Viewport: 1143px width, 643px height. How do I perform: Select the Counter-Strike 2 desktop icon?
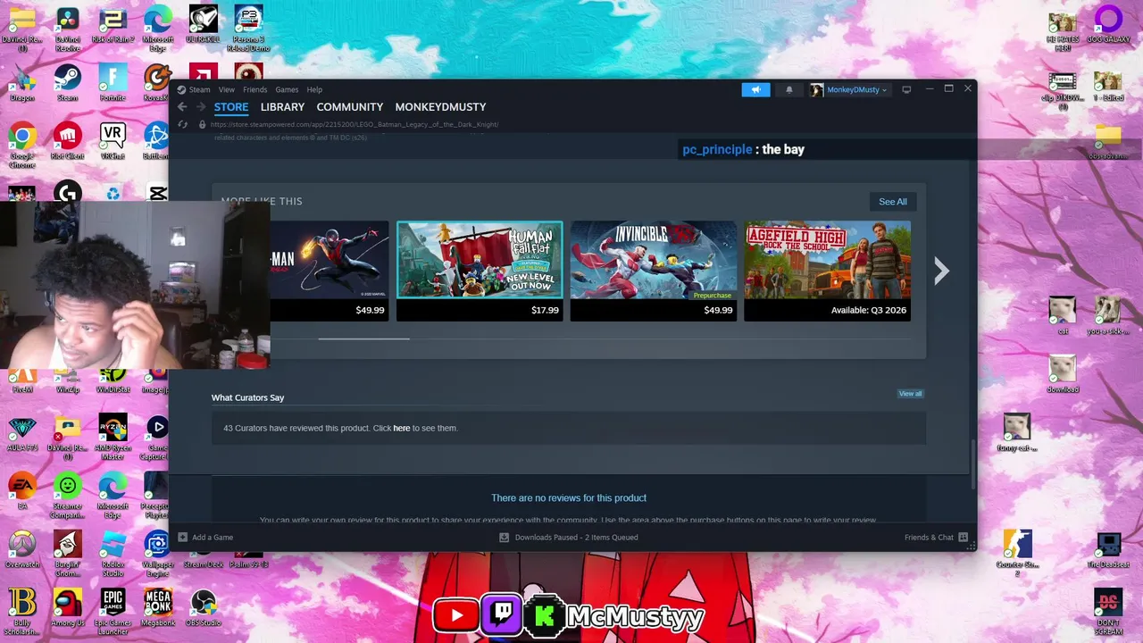(1017, 552)
